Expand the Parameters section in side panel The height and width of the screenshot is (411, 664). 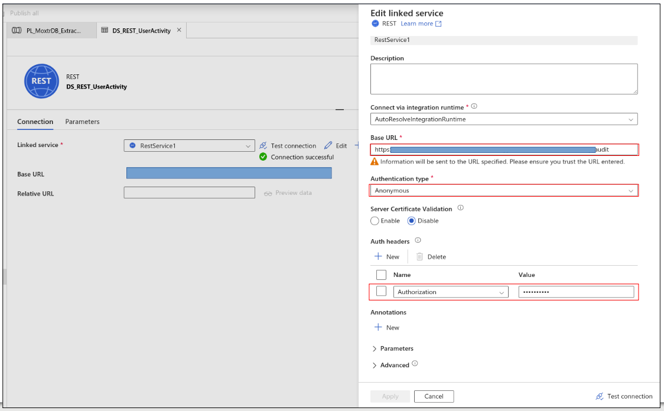click(392, 348)
